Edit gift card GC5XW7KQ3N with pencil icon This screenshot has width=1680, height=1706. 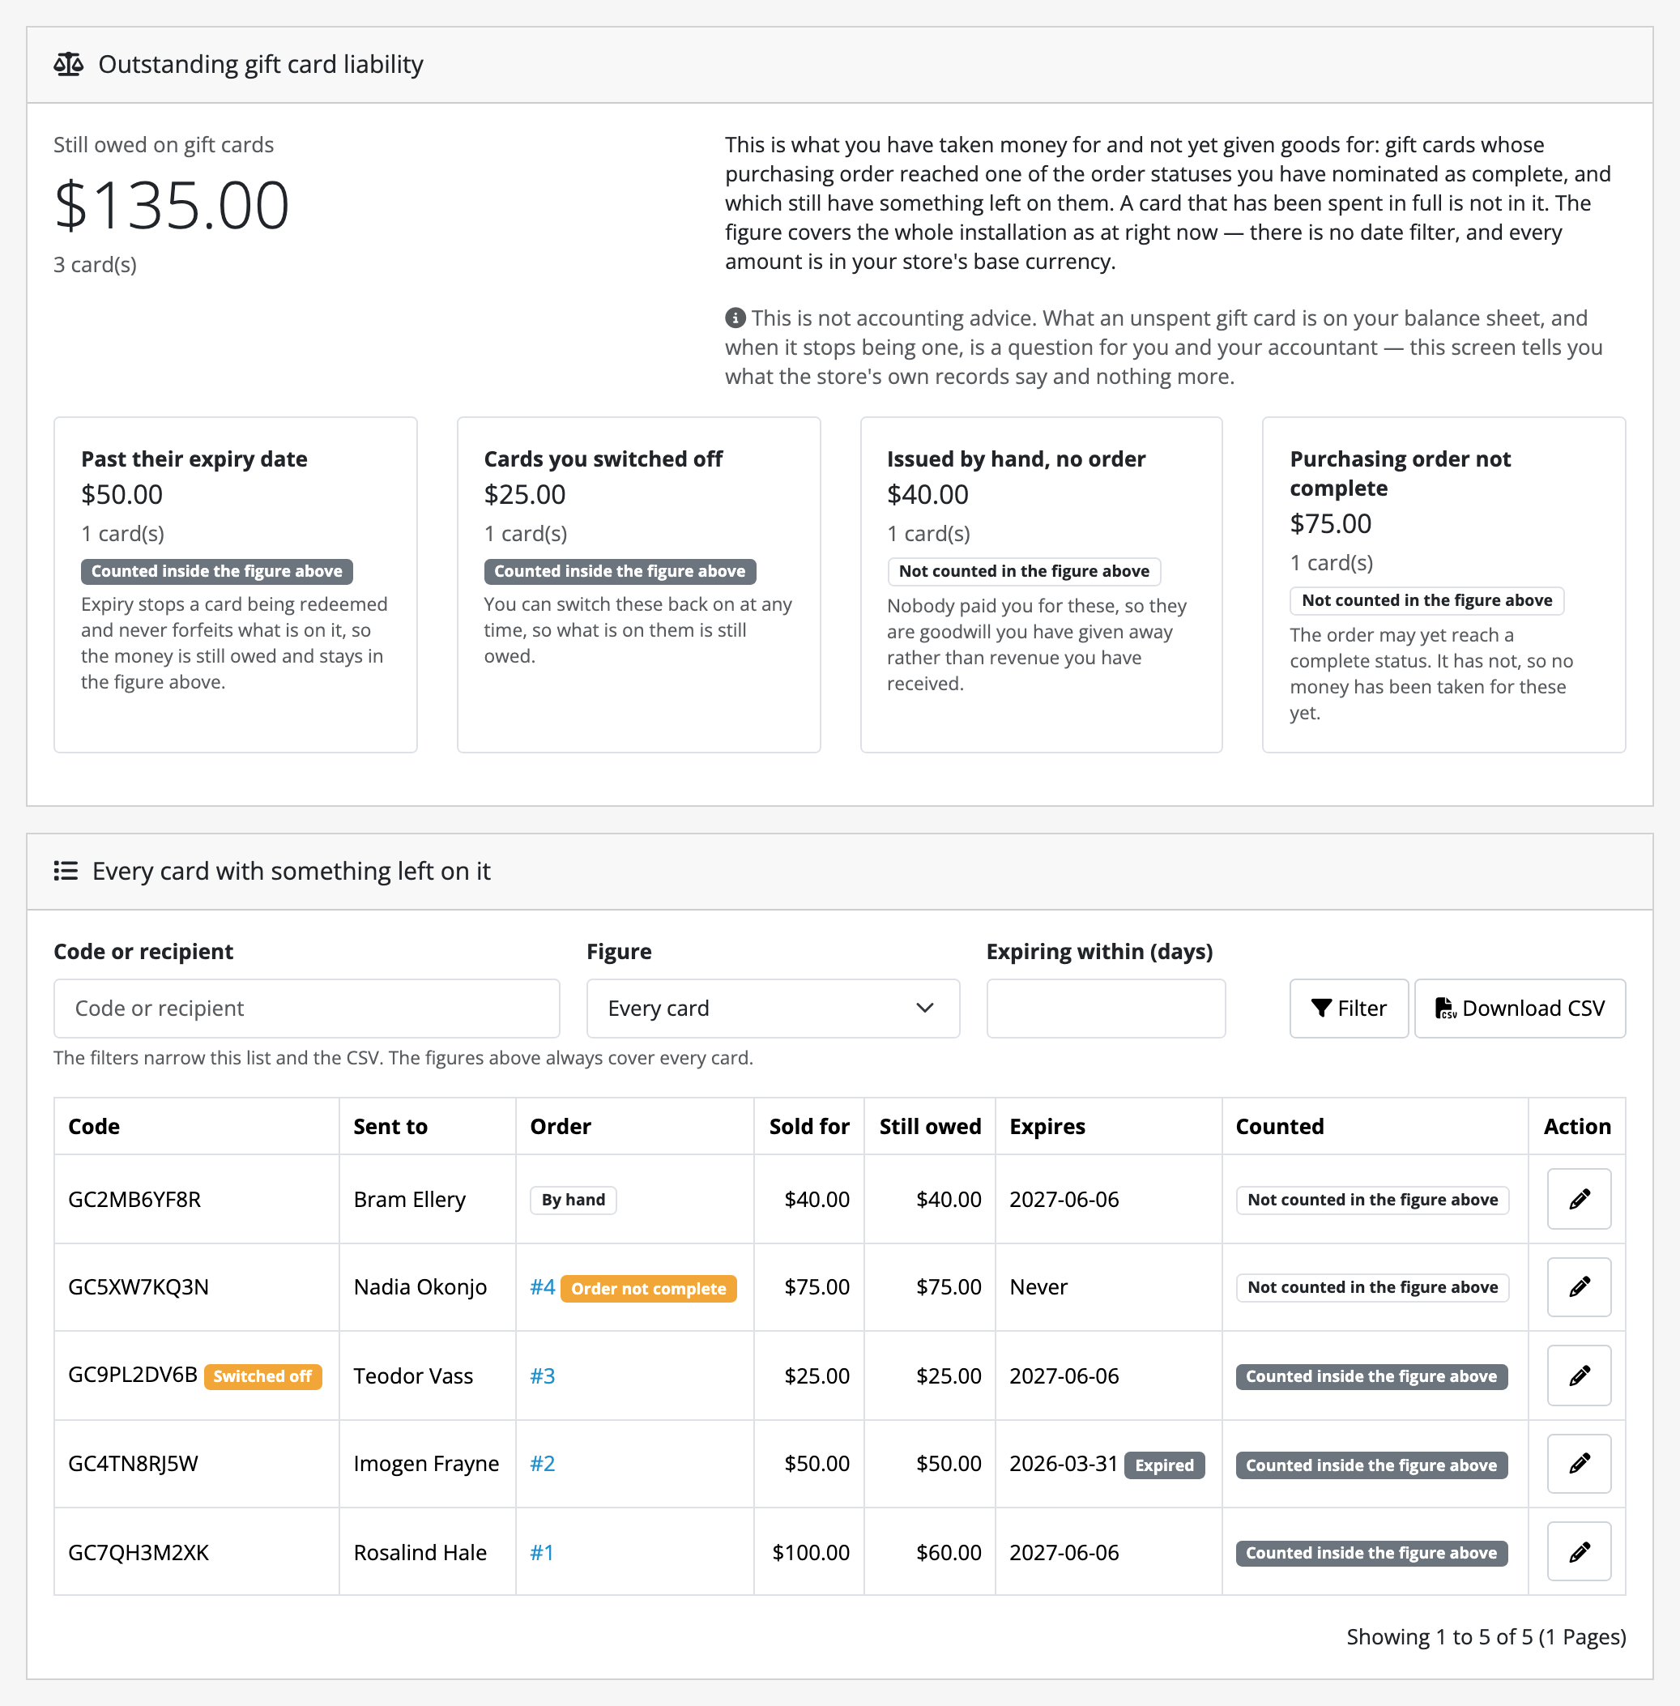1579,1286
